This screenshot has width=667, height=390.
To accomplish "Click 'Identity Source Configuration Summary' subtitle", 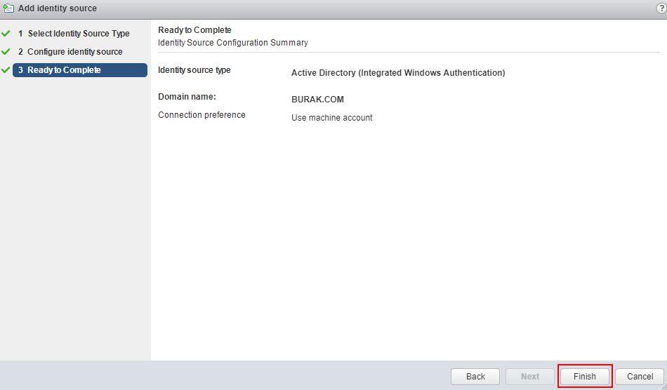I will [x=232, y=43].
